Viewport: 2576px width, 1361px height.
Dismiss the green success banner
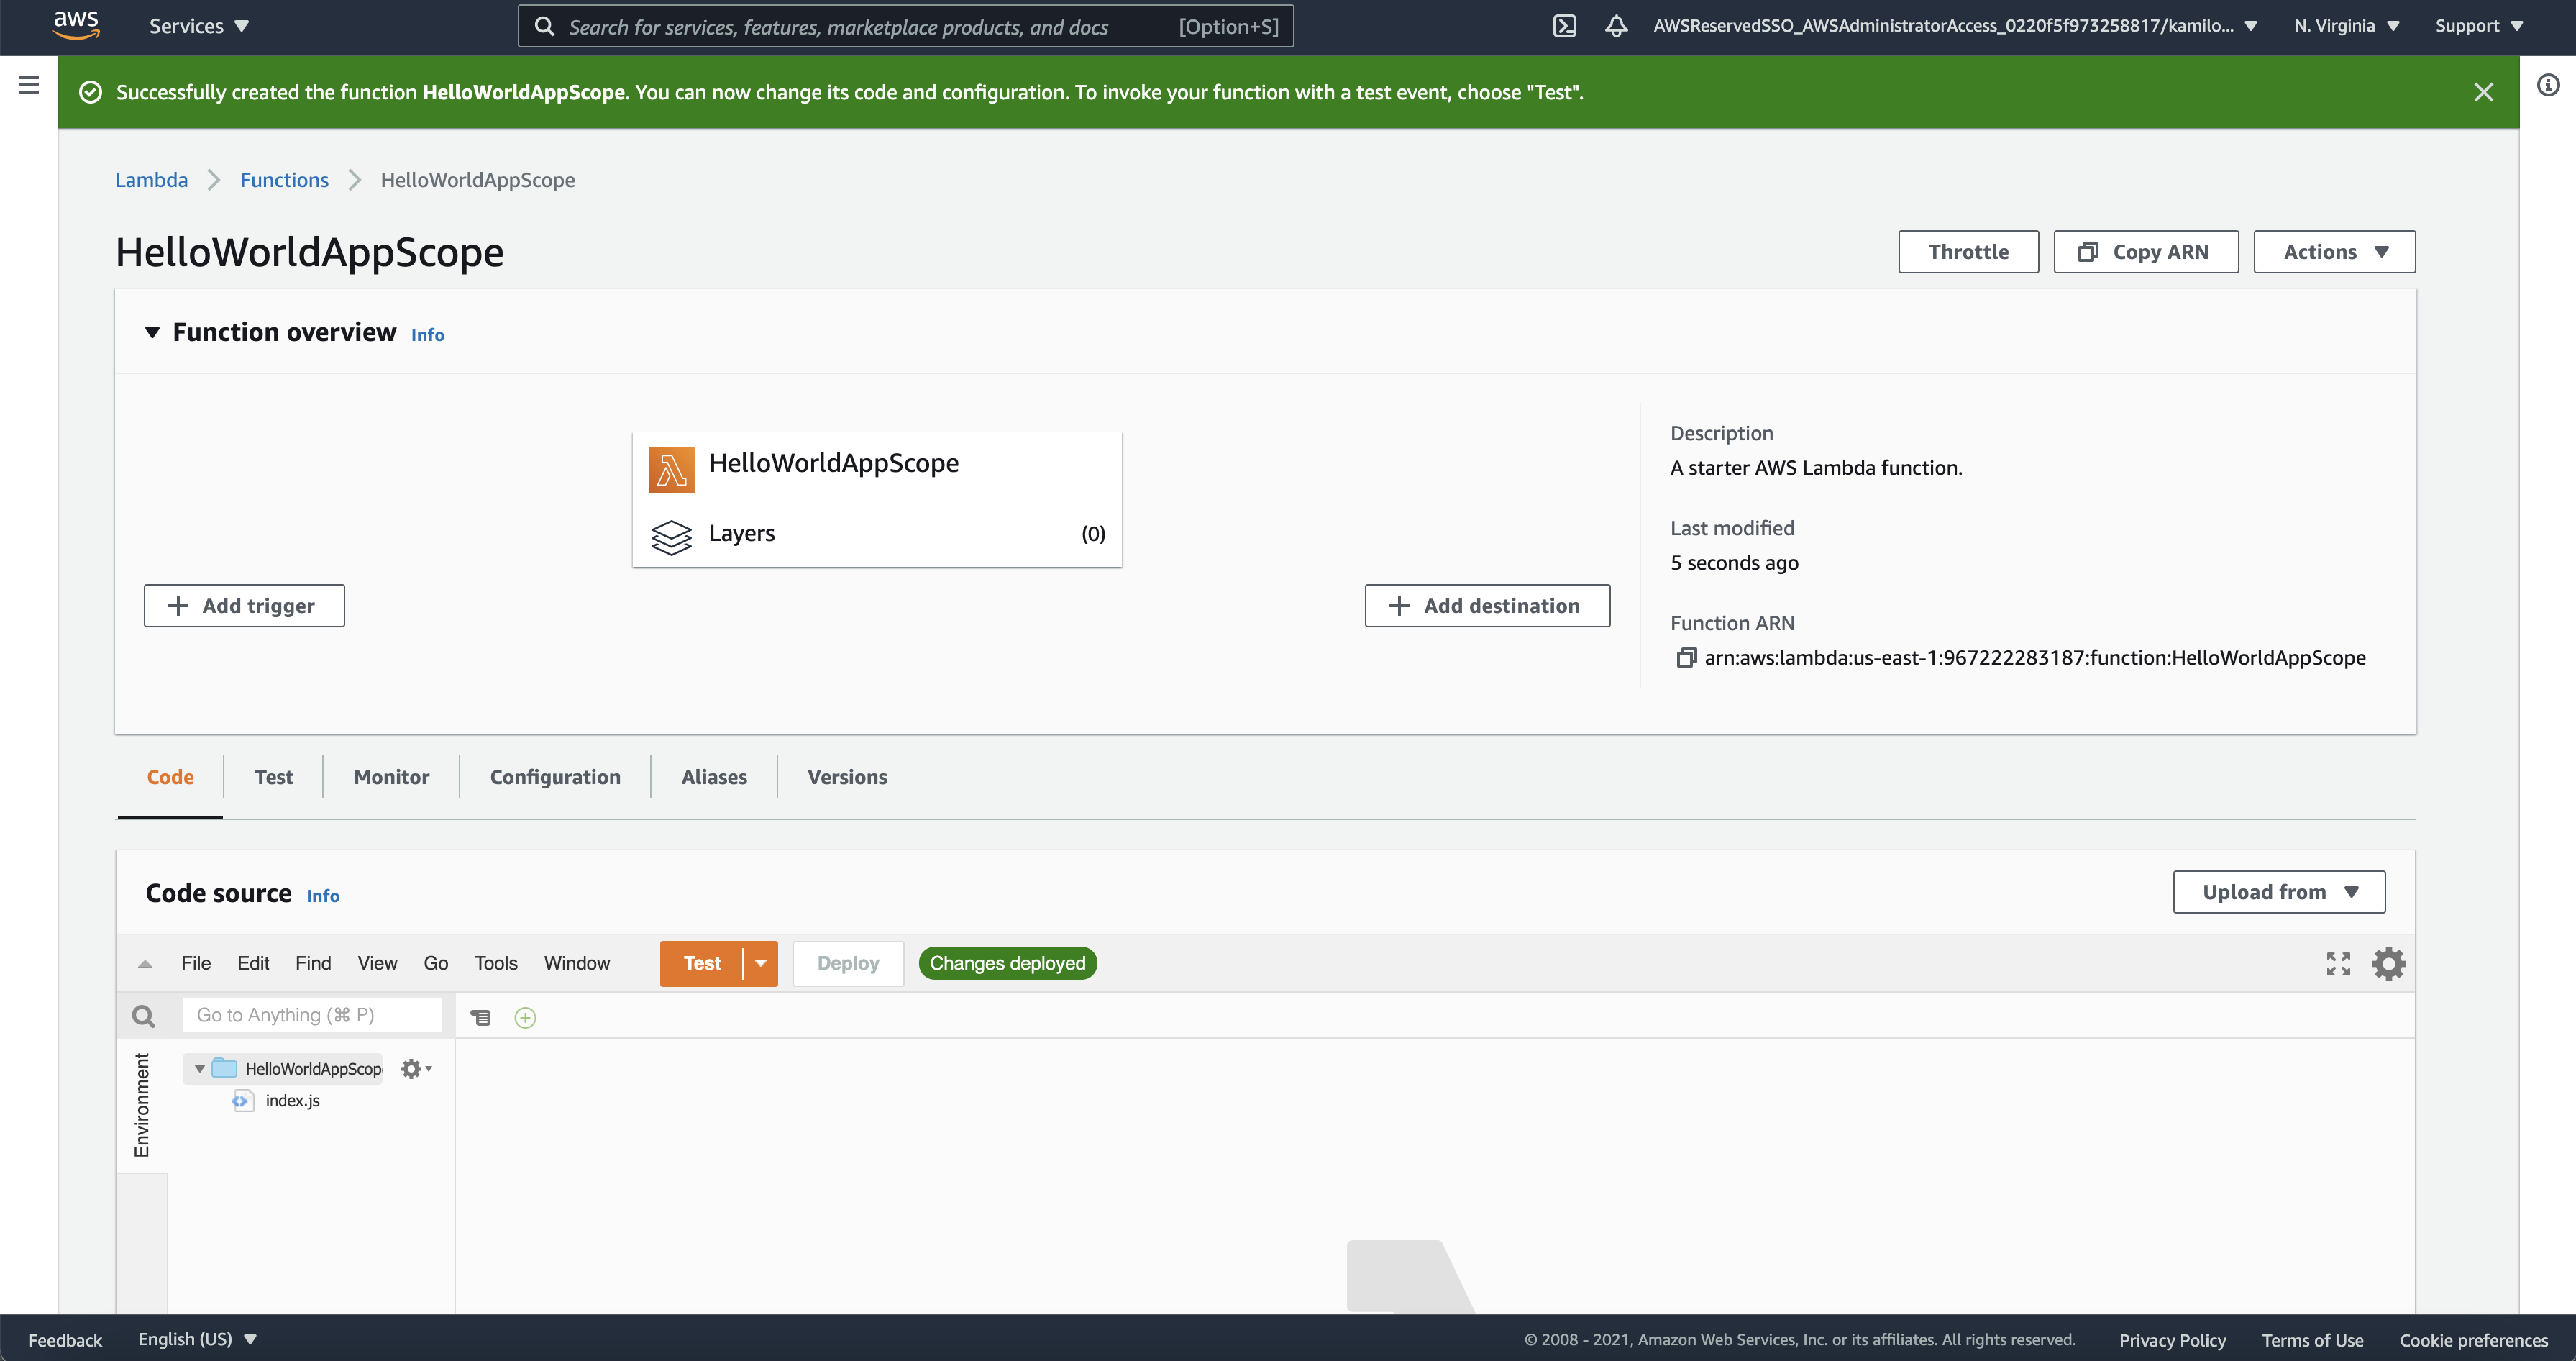click(2483, 92)
